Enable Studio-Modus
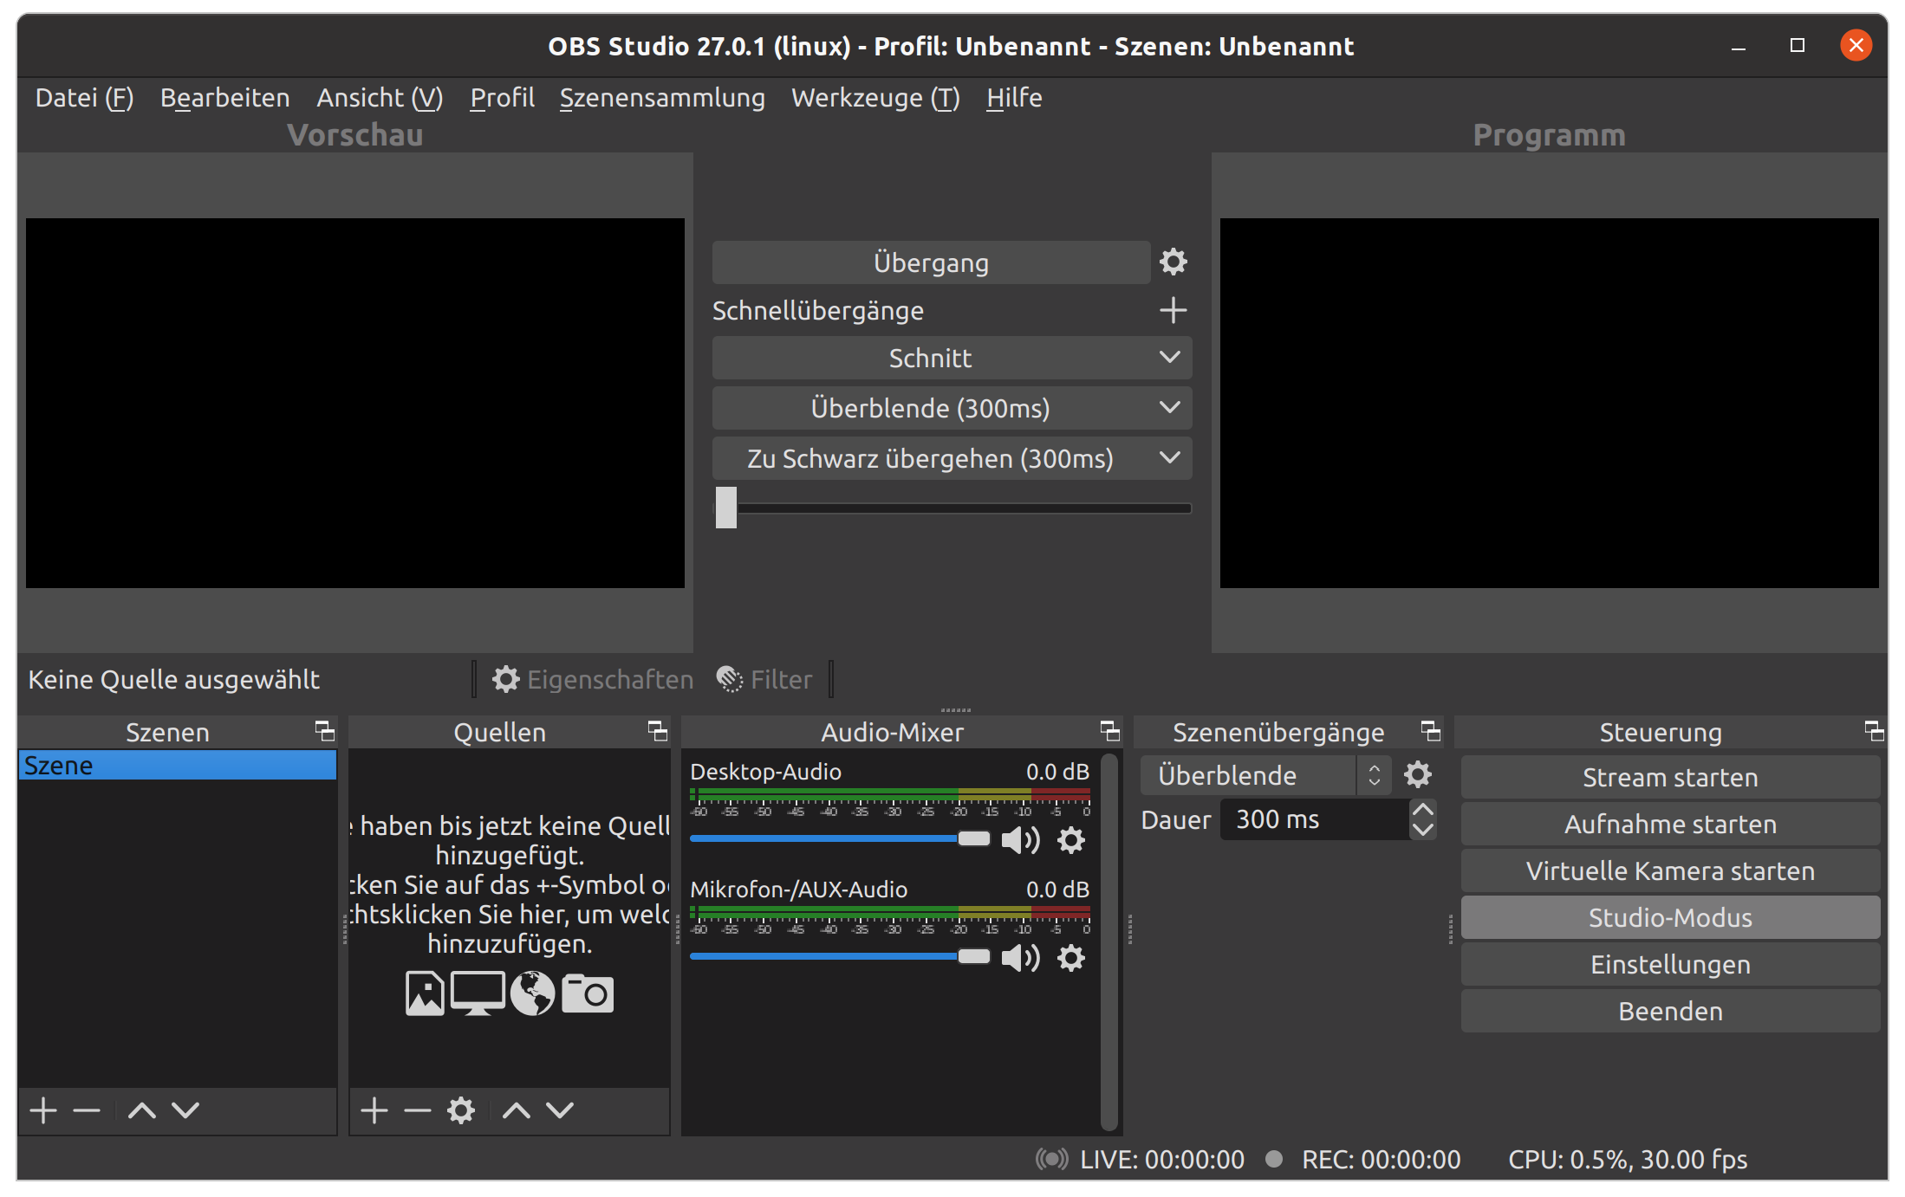The height and width of the screenshot is (1197, 1905). (x=1668, y=917)
